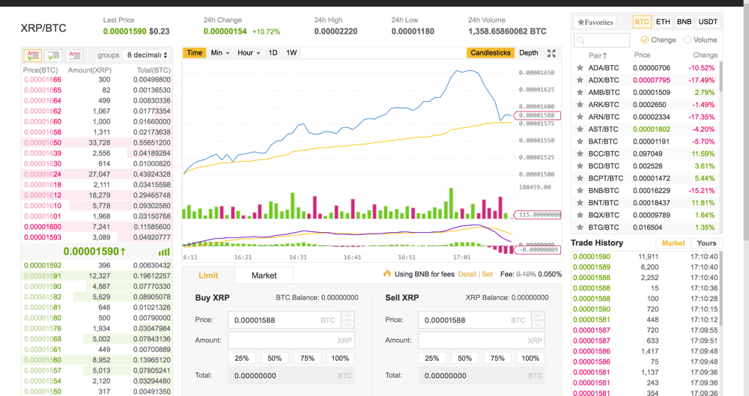Click the flame icon by BNB fees
The height and width of the screenshot is (396, 749).
387,274
